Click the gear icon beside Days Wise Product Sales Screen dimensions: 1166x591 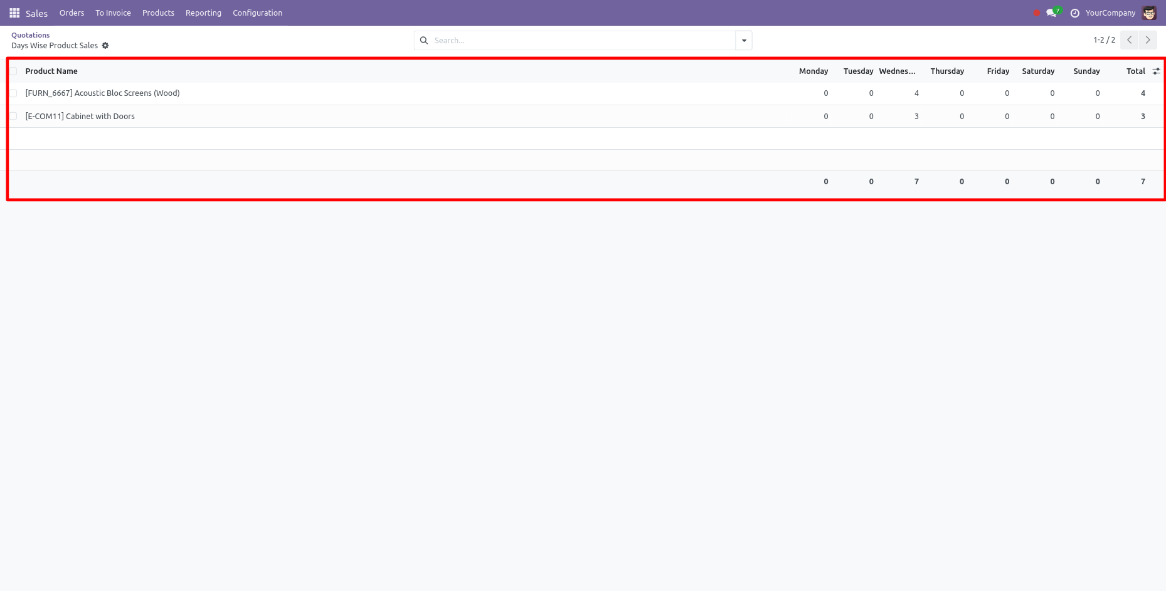tap(105, 46)
